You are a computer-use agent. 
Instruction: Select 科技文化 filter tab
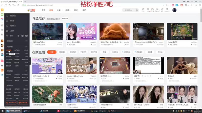(x=115, y=52)
